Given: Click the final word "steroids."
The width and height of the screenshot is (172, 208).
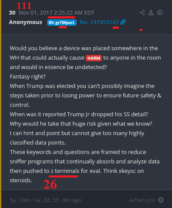Looking at the screenshot, I should point(21,181).
